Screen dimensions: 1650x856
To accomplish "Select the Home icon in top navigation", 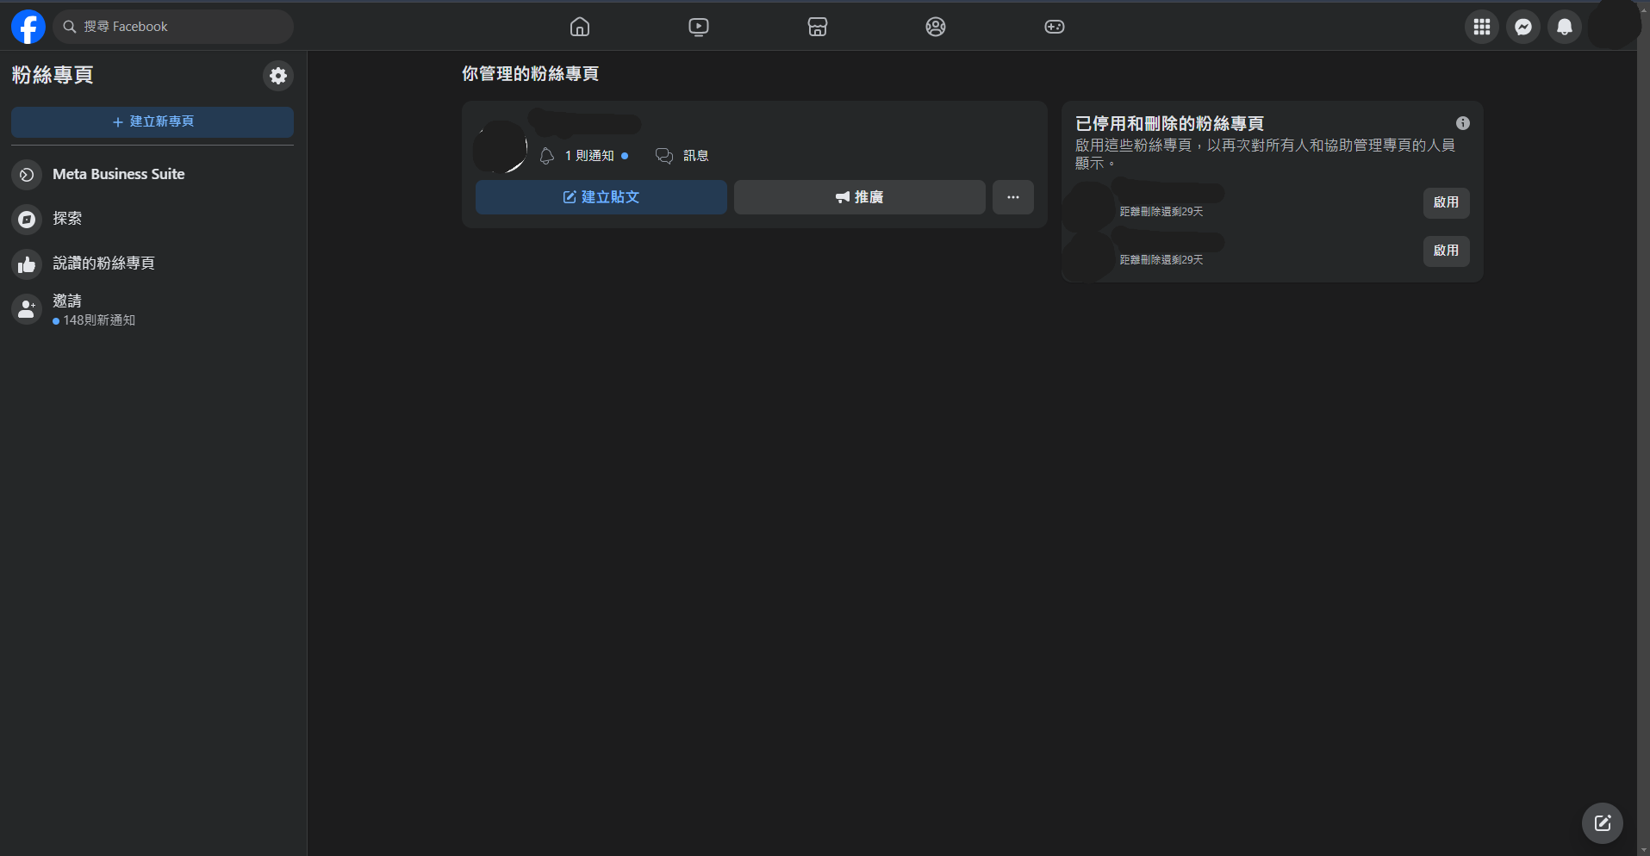I will (579, 27).
